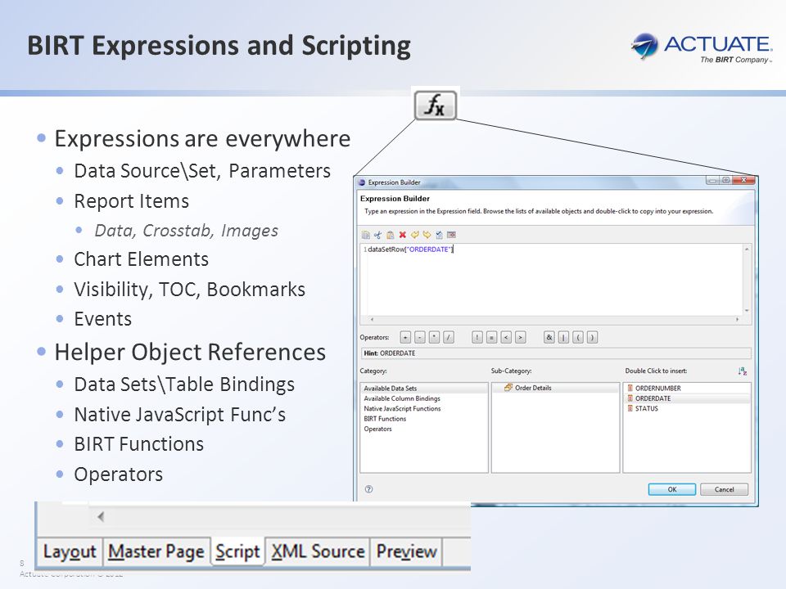Click the Order Details data set icon
The width and height of the screenshot is (786, 589).
[x=508, y=388]
